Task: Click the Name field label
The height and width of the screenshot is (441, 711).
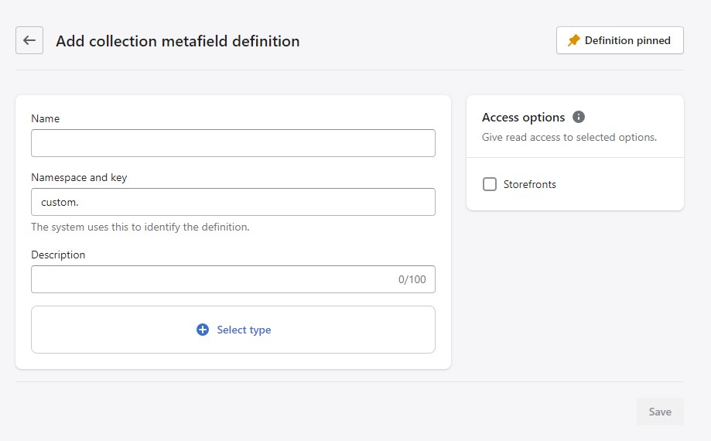Action: tap(45, 118)
